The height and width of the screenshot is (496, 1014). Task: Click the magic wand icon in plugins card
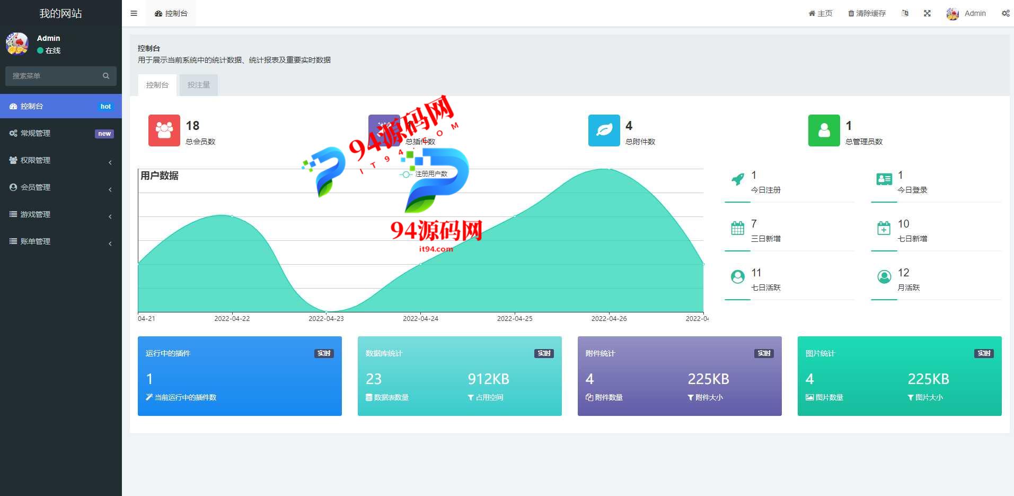click(x=149, y=397)
